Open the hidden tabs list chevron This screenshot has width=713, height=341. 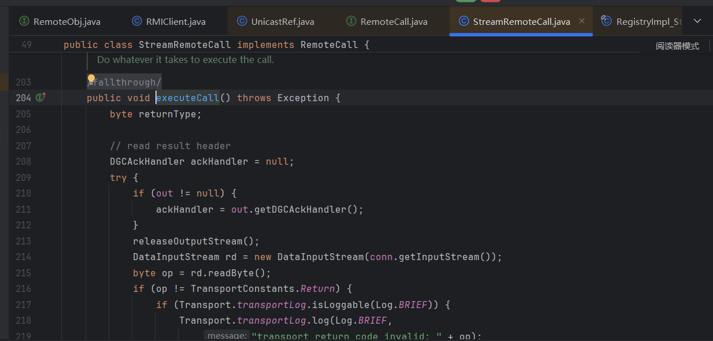pos(697,21)
